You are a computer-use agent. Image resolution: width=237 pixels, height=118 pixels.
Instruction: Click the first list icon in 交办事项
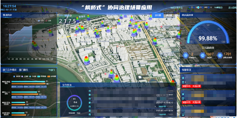tap(90, 91)
